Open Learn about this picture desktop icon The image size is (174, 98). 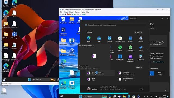pyautogui.click(x=63, y=32)
